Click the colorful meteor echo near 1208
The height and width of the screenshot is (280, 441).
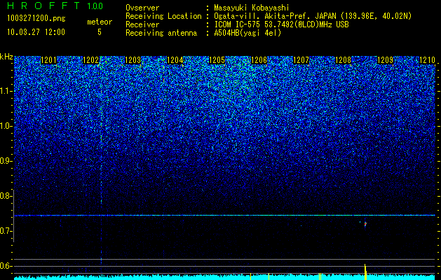tap(365, 224)
